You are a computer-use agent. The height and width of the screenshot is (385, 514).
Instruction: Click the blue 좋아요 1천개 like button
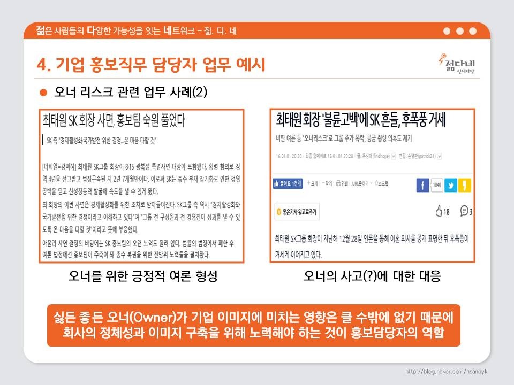pyautogui.click(x=288, y=183)
